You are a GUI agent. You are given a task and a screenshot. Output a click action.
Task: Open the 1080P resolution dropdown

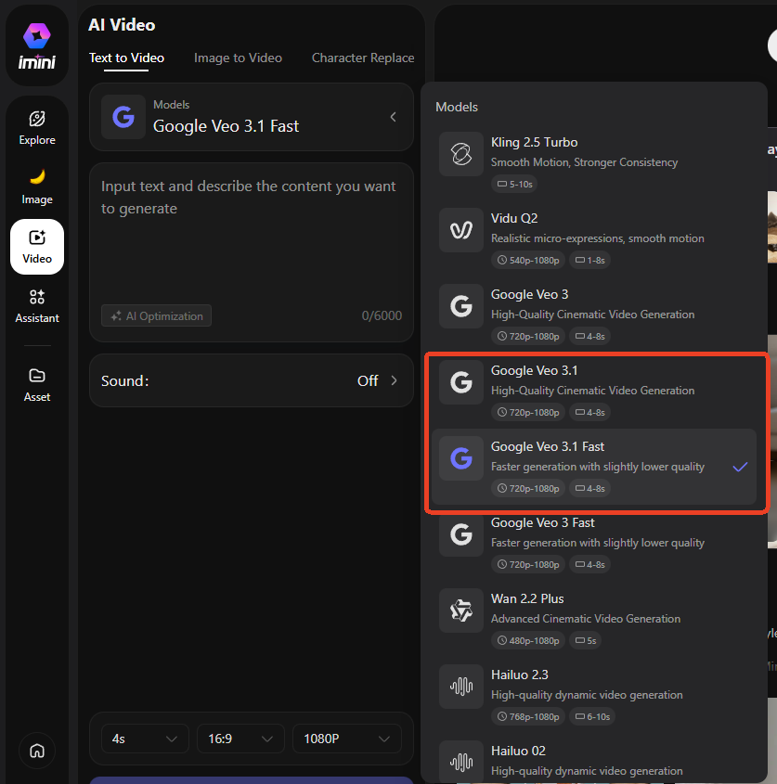pos(346,739)
